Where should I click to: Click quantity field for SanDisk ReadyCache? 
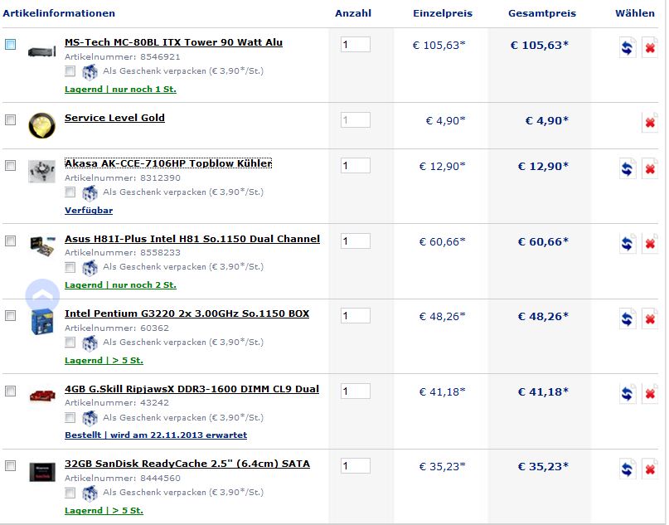(x=356, y=466)
